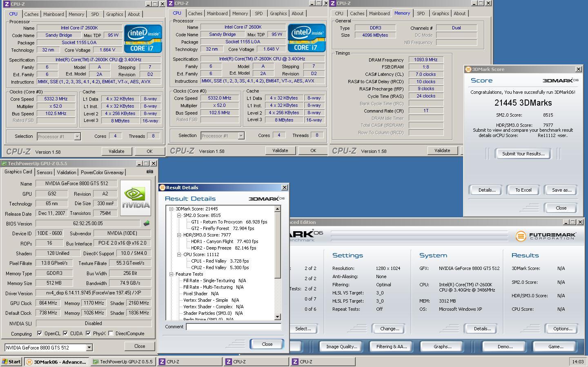Toggle the PhysX checkbox
The width and height of the screenshot is (588, 367).
pos(88,333)
